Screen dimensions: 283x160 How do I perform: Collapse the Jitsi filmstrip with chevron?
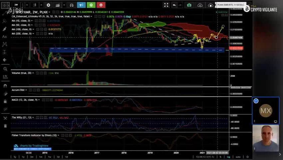coord(280,154)
